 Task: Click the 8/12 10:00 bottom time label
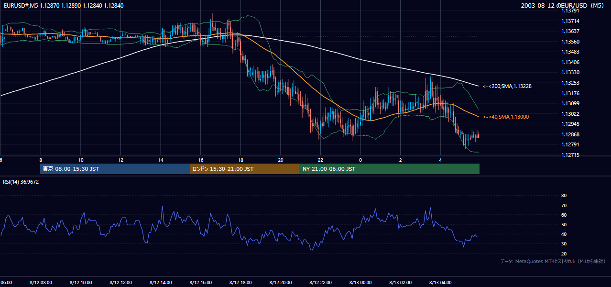tap(81, 282)
